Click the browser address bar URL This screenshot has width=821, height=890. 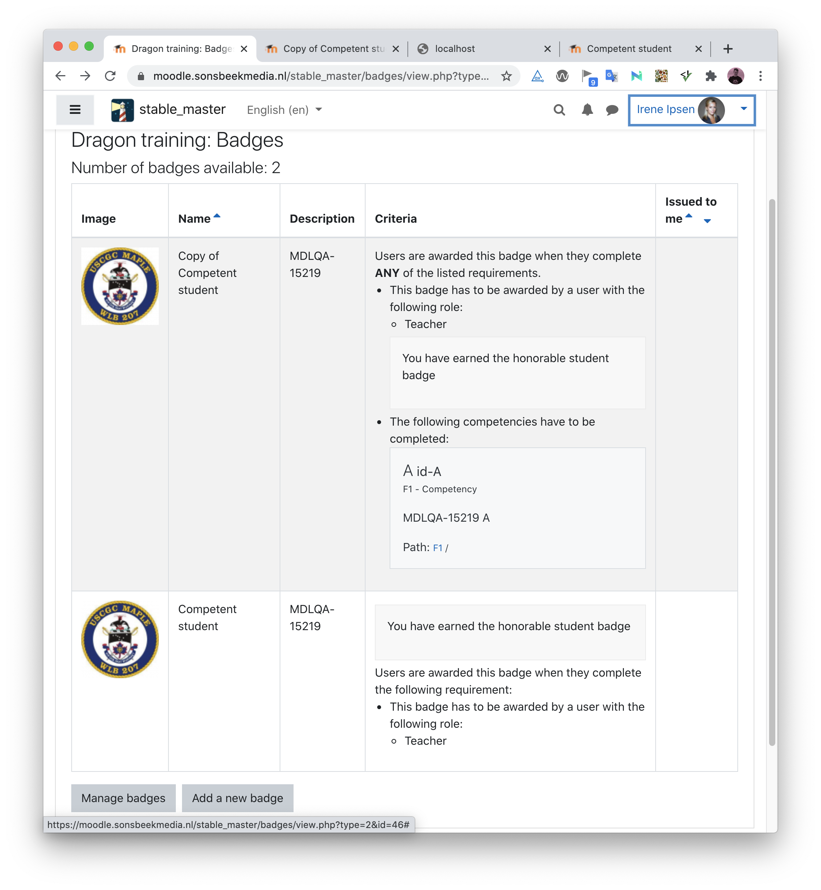[321, 76]
